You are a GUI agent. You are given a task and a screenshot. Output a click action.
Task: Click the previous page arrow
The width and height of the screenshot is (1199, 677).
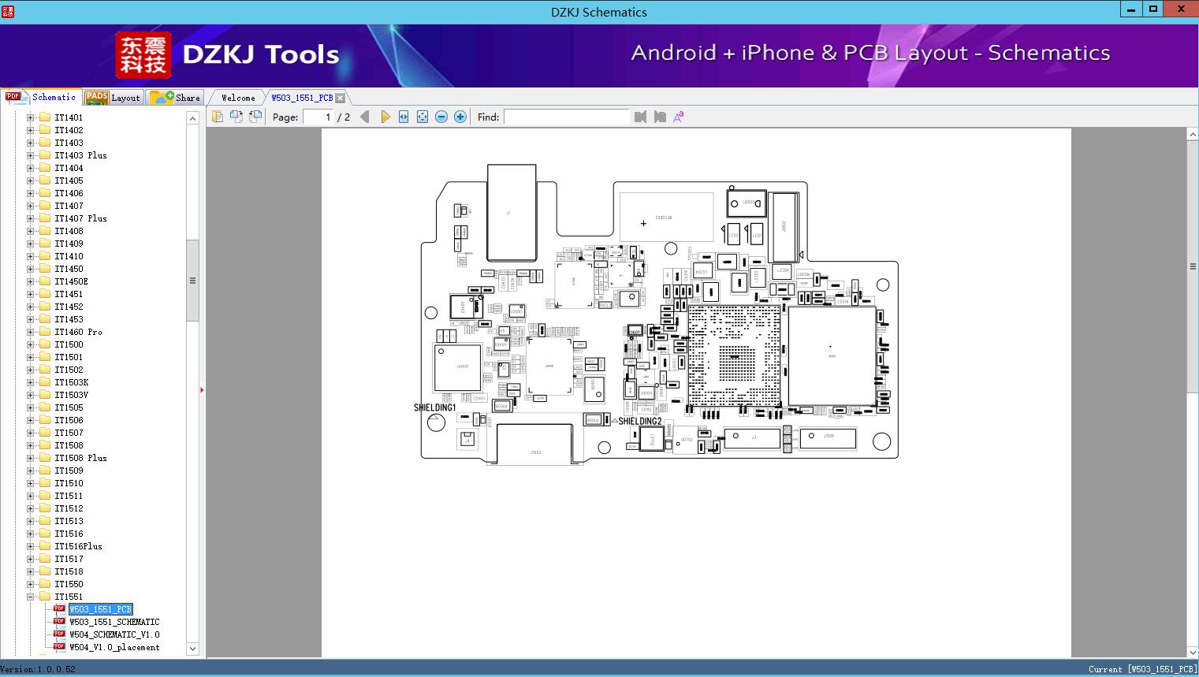click(x=364, y=117)
